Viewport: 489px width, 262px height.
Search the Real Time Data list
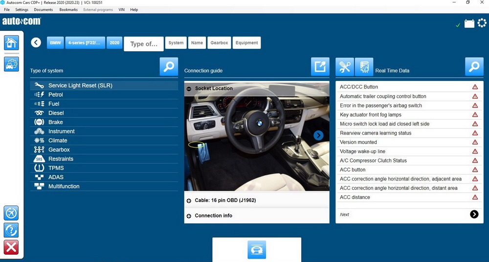click(474, 67)
